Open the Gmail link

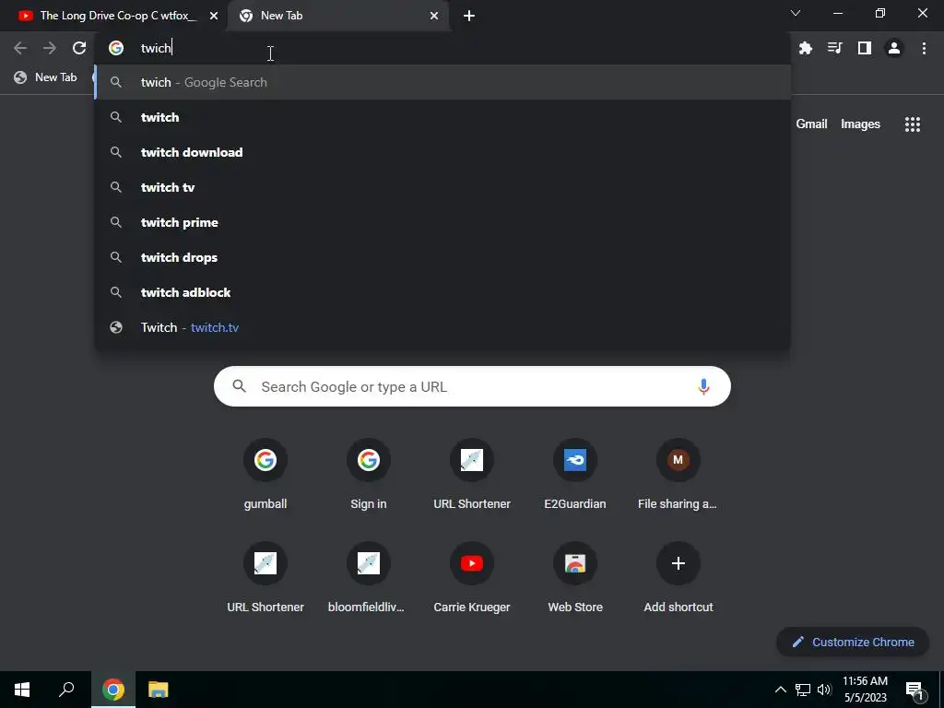coord(811,124)
